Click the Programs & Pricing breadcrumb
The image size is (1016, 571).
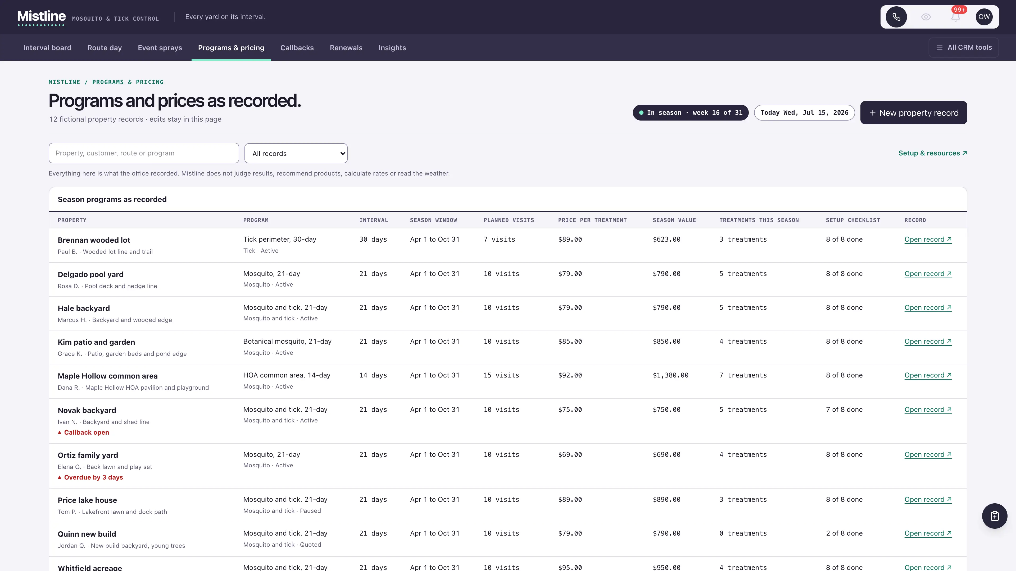pyautogui.click(x=128, y=82)
